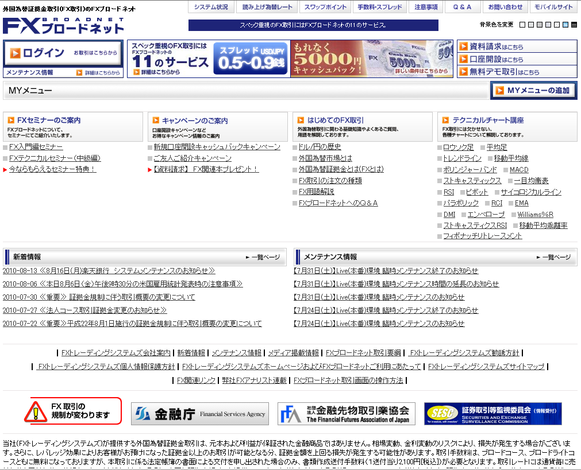Select the white background color swatch
Viewport: 581px width, 470px height.
coord(522,25)
